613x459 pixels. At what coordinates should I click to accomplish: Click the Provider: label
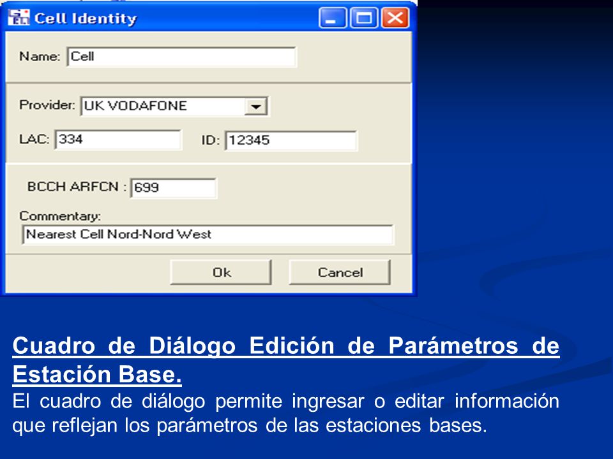click(x=47, y=105)
